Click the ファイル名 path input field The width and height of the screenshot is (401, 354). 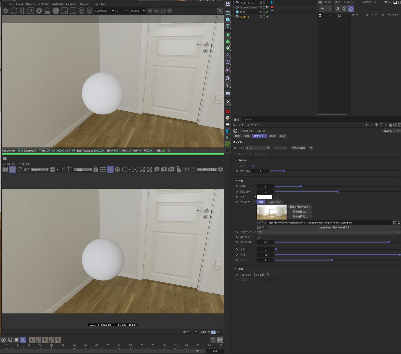coord(329,222)
